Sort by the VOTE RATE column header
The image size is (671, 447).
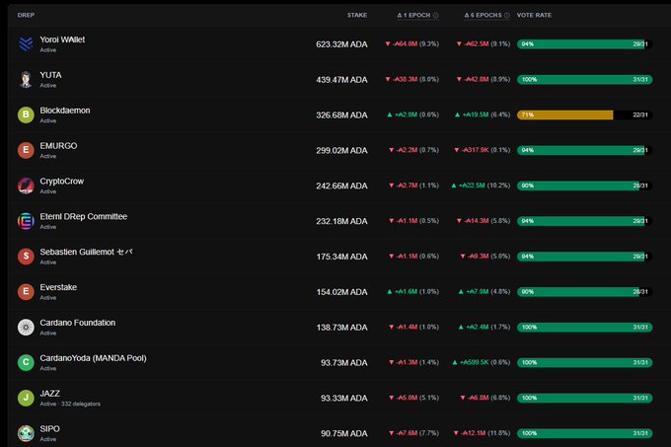coord(534,15)
